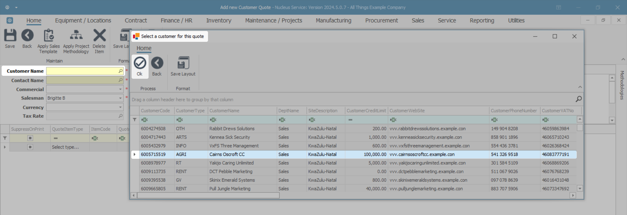The height and width of the screenshot is (215, 627).
Task: Click Apply Project Methodology icon
Action: 76,35
